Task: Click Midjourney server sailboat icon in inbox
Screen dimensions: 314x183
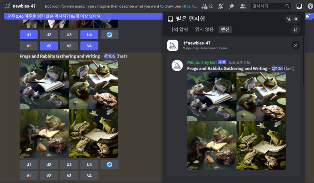Action: click(x=173, y=45)
